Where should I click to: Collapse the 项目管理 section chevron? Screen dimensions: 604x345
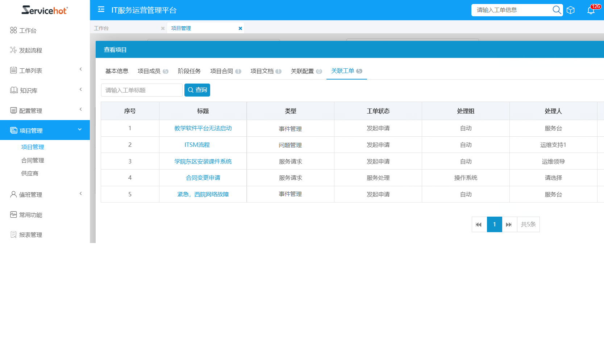point(79,129)
